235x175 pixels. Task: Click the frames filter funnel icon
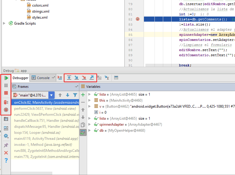(75, 95)
